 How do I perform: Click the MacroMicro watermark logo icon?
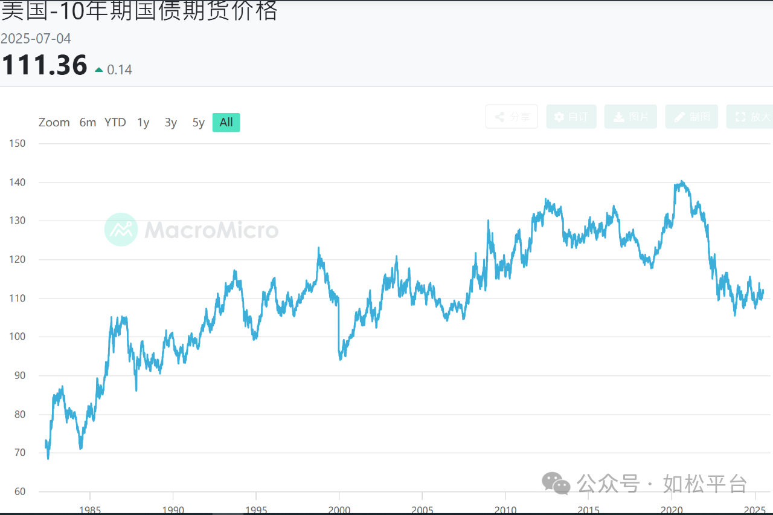(121, 230)
